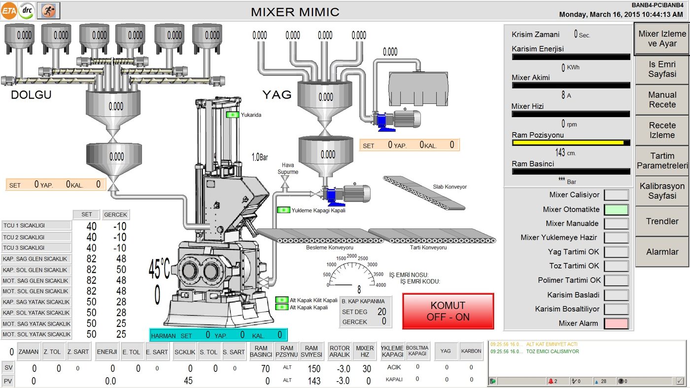This screenshot has width=690, height=388.
Task: Select the Tarti Konveyoru belt
Action: 432,236
